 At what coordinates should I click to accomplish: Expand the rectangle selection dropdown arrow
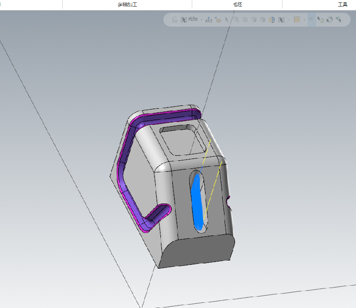point(304,20)
